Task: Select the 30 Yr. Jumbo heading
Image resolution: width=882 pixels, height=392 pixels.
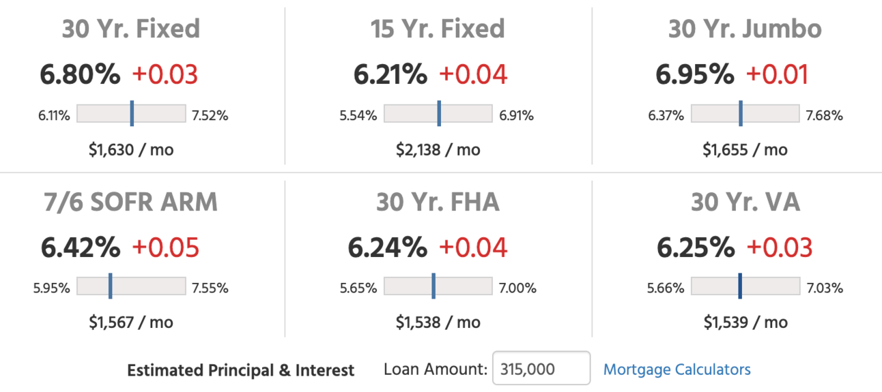Action: 745,29
